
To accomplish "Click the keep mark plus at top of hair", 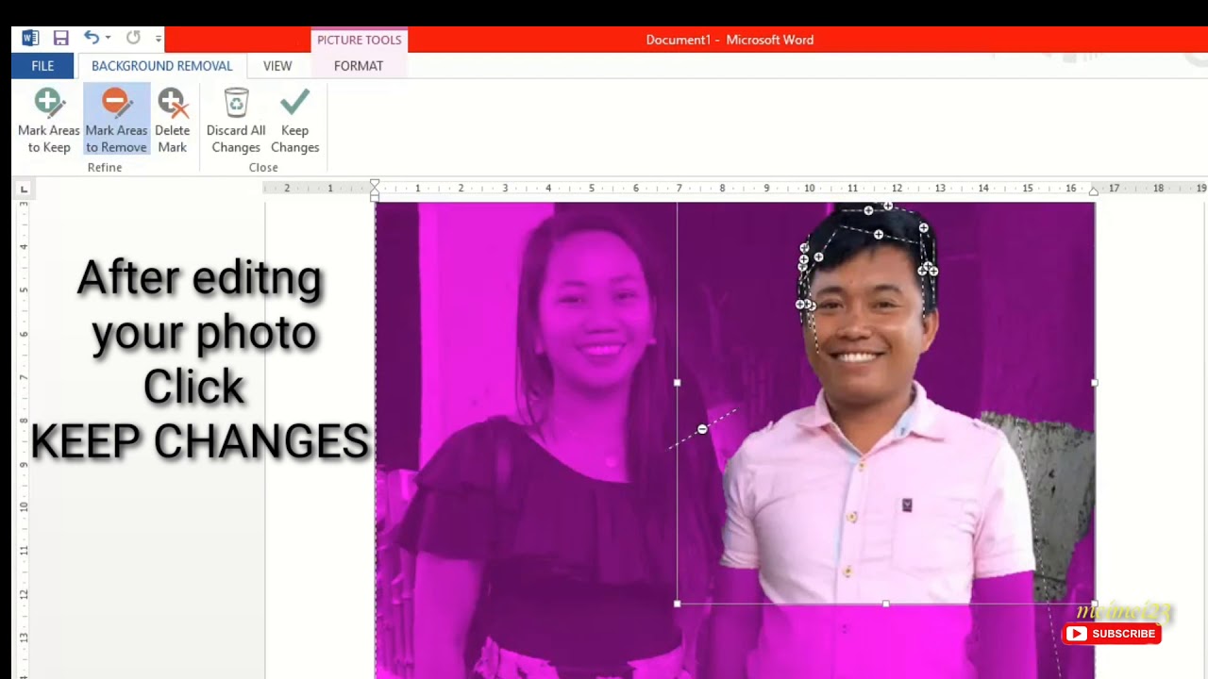I will click(x=887, y=206).
